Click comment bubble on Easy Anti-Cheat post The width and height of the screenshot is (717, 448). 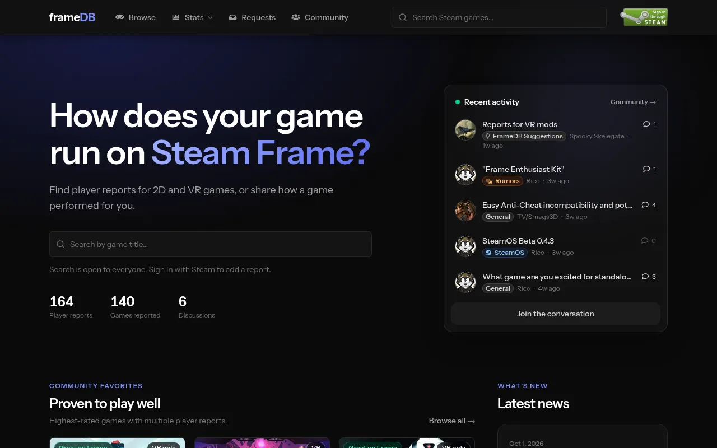pos(645,205)
